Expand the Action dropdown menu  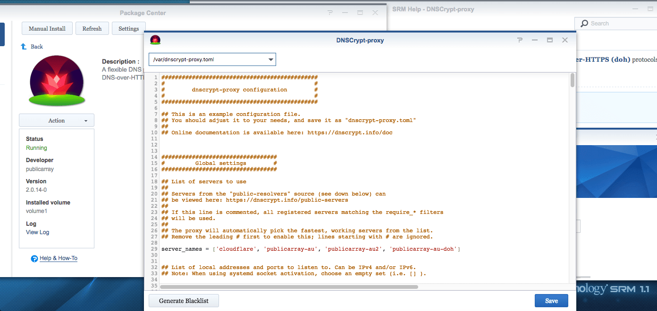coord(57,121)
